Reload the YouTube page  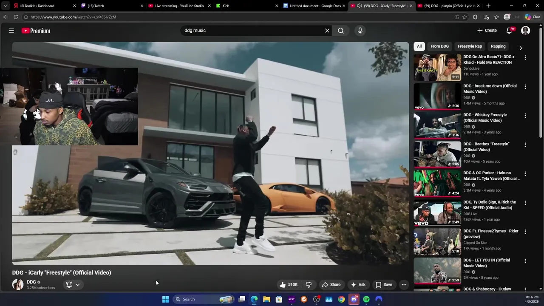coord(16,17)
